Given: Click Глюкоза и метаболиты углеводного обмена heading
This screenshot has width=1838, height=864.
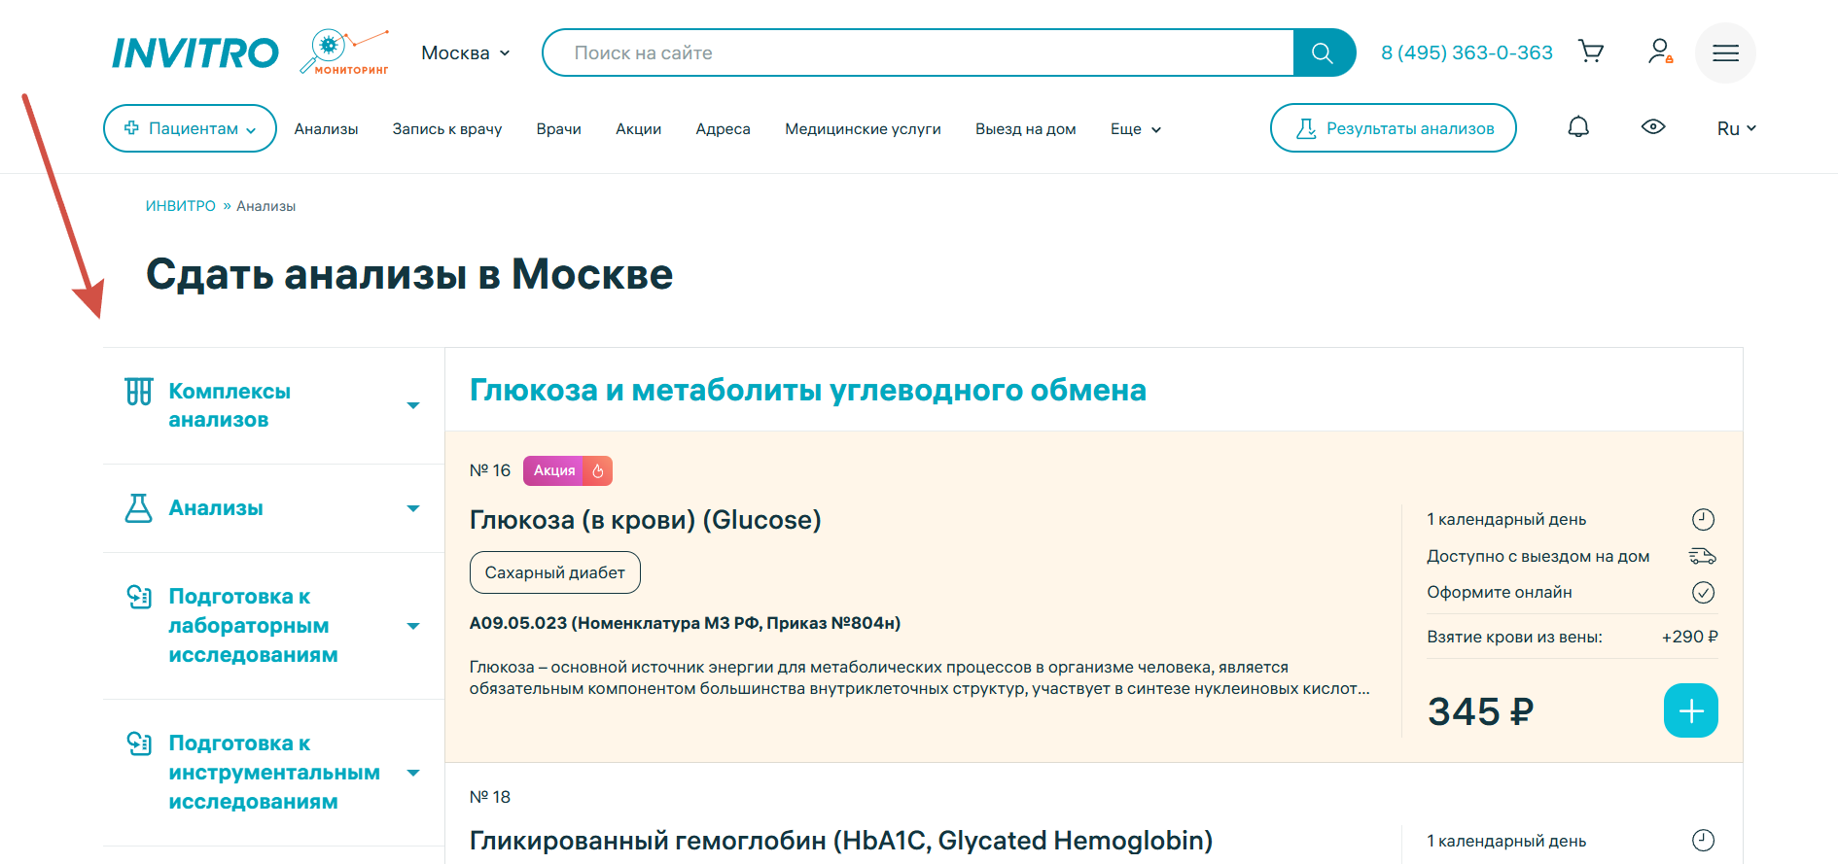Looking at the screenshot, I should pos(807,390).
